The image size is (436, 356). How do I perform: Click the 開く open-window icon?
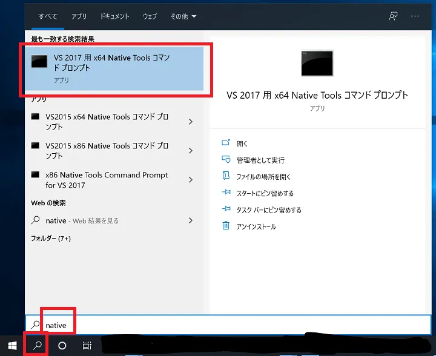(x=226, y=142)
